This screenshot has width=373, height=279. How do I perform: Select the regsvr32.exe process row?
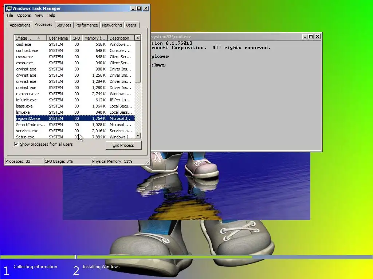[75, 118]
